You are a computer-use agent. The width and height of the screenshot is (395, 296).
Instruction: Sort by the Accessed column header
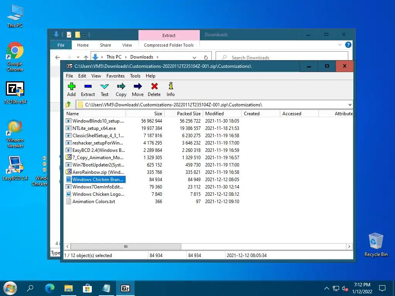(299, 114)
